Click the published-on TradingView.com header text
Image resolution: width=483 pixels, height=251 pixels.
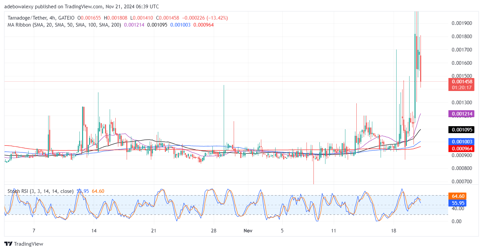click(x=82, y=6)
